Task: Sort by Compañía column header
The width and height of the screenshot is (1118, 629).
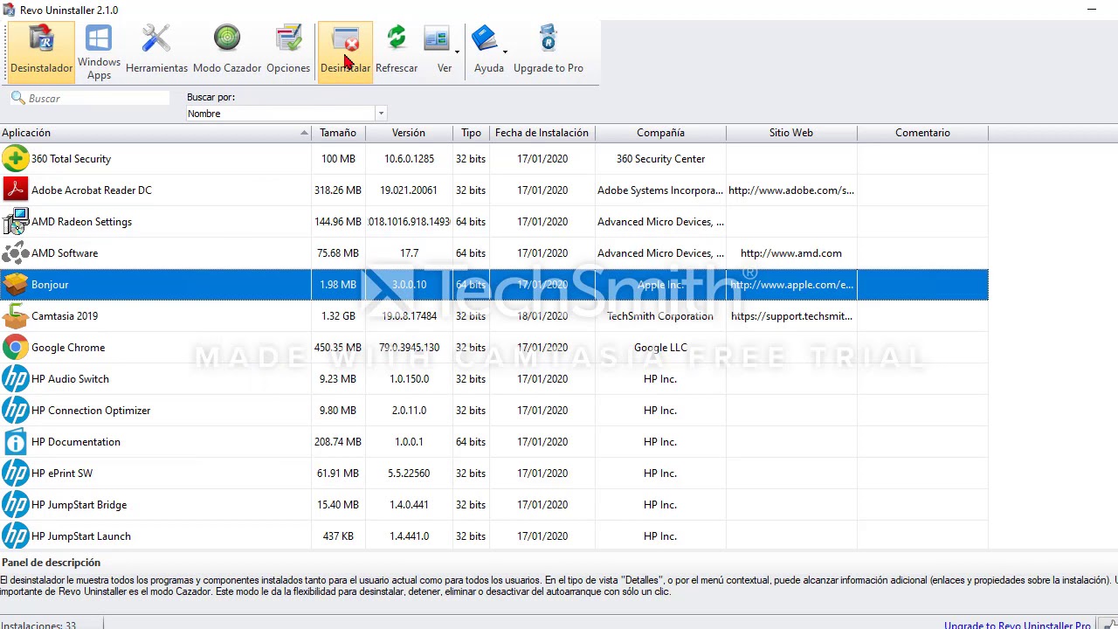Action: coord(660,133)
